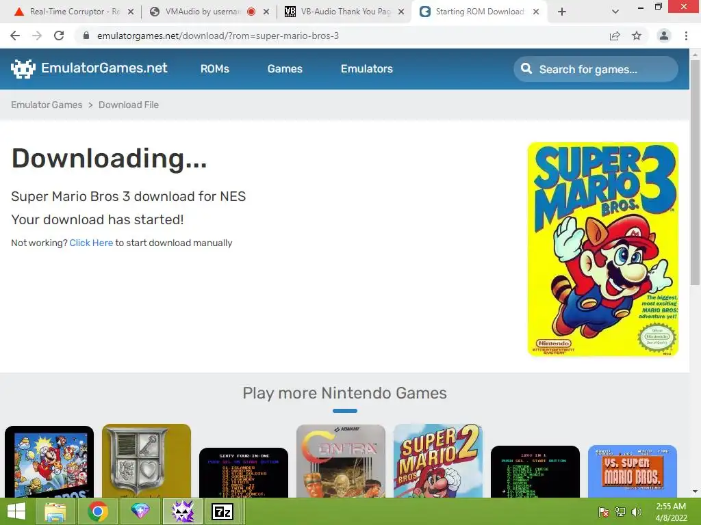This screenshot has width=701, height=525.
Task: Open the Games menu
Action: point(285,69)
